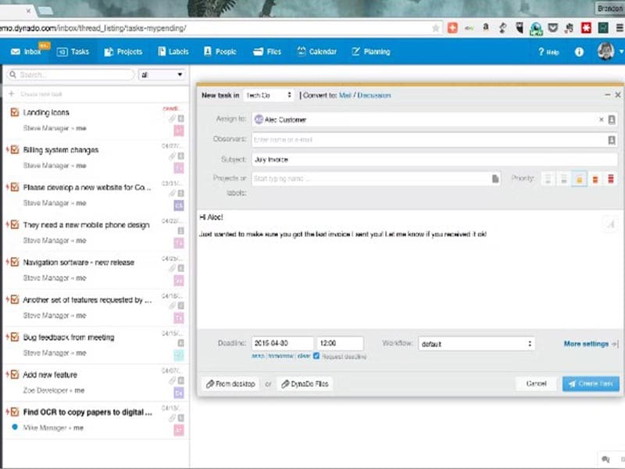Bookmark the page with the star icon
625x469 pixels.
pyautogui.click(x=436, y=27)
